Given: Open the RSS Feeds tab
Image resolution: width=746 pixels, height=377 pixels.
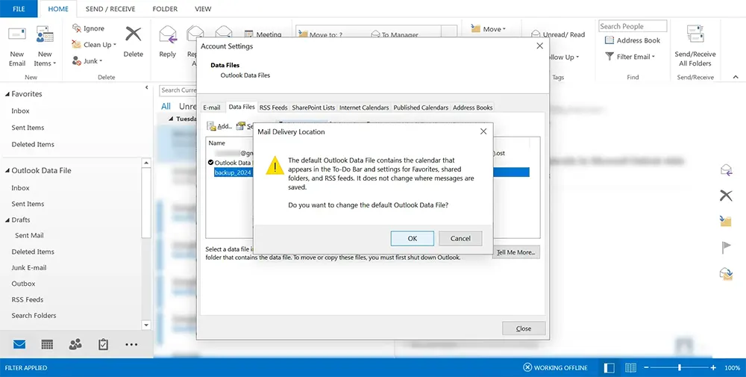Looking at the screenshot, I should [x=273, y=108].
